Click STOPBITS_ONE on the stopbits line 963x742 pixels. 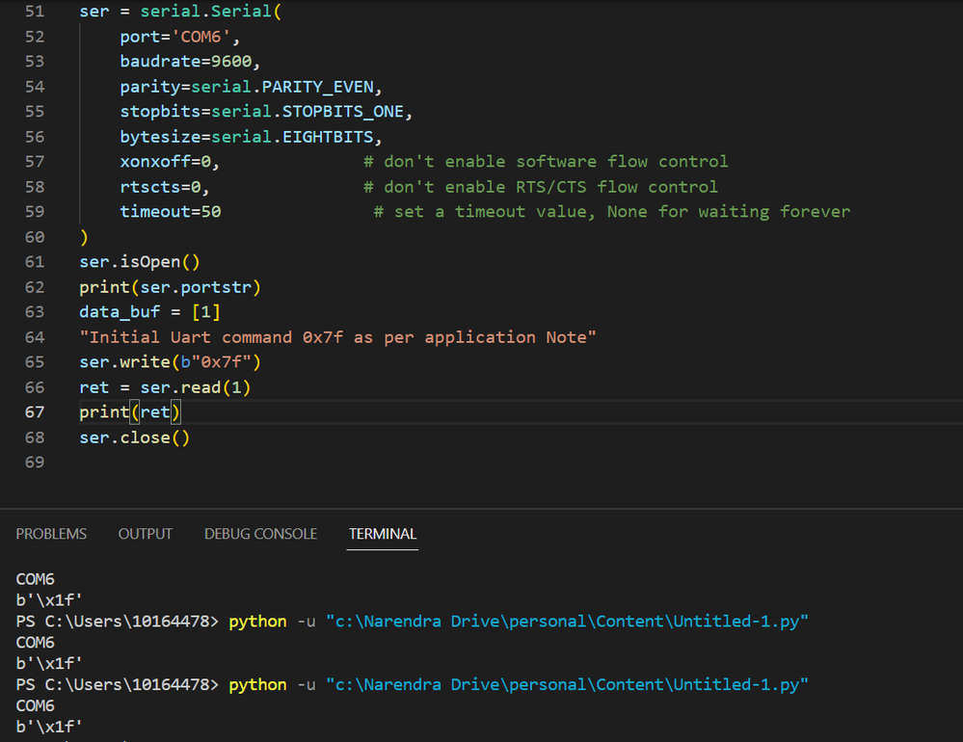(x=343, y=112)
